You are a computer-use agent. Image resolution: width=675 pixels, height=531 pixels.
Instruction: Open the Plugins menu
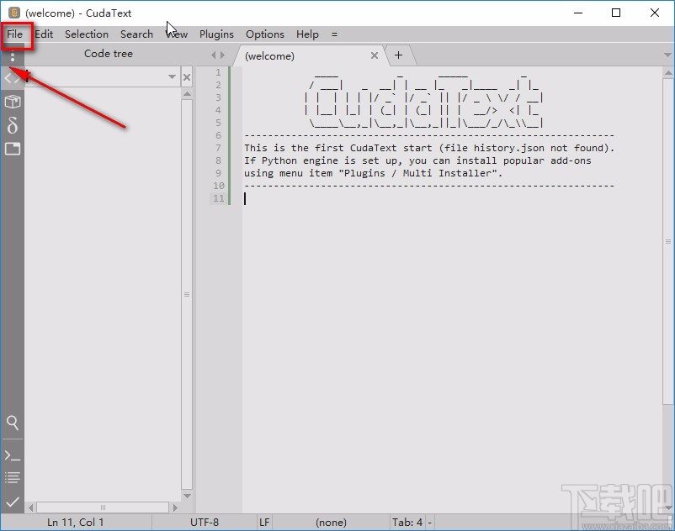(216, 34)
